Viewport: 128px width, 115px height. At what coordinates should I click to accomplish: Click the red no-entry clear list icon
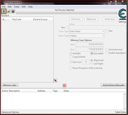(x=64, y=85)
